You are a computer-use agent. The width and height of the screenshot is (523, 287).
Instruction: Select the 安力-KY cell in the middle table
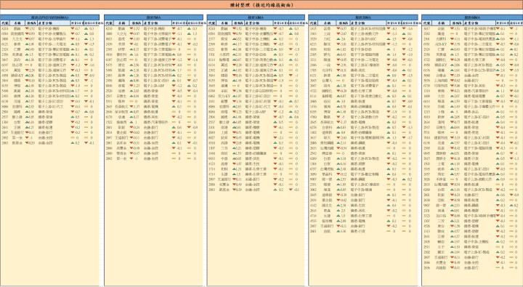(x=224, y=96)
